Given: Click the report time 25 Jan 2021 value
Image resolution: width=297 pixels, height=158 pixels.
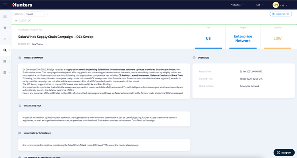Looking at the screenshot, I should 251,71.
